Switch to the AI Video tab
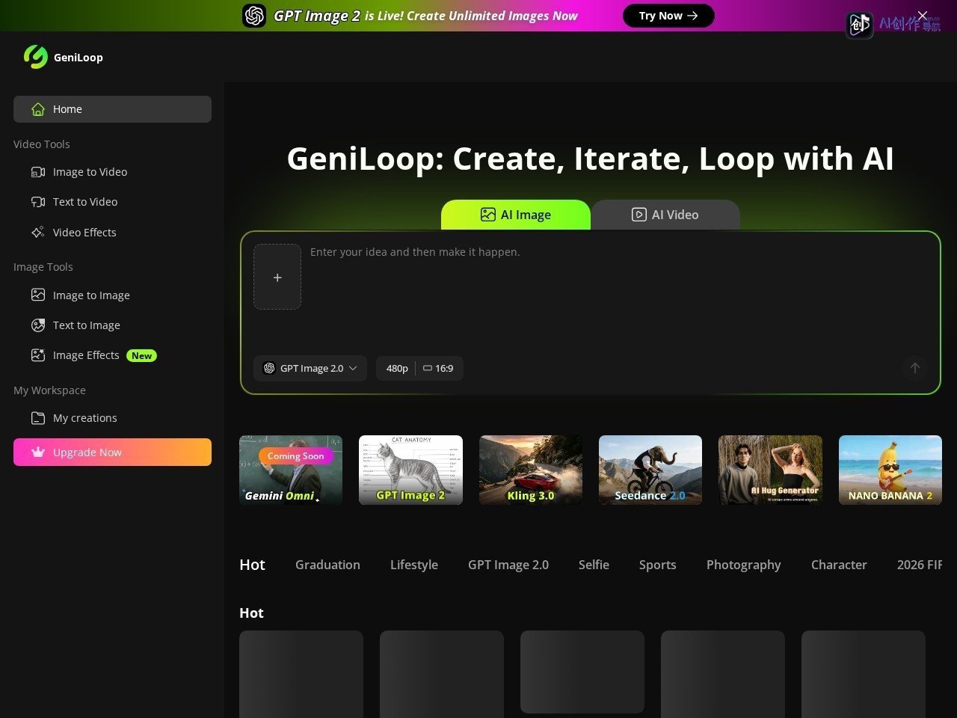The image size is (957, 718). (x=665, y=215)
